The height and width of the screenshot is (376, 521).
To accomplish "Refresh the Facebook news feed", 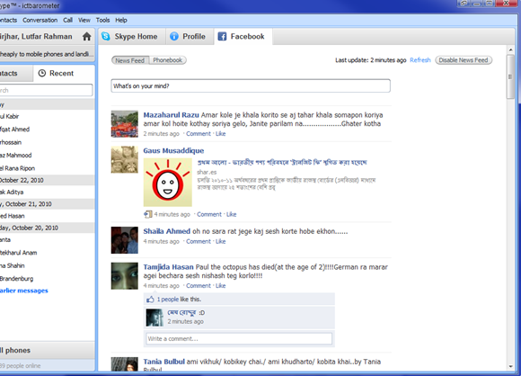I will [x=420, y=60].
